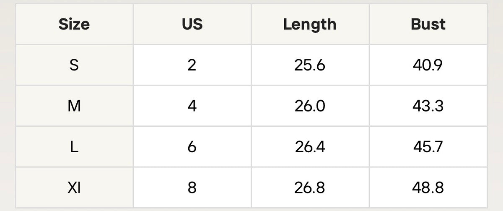Select the L size cell

tap(74, 147)
